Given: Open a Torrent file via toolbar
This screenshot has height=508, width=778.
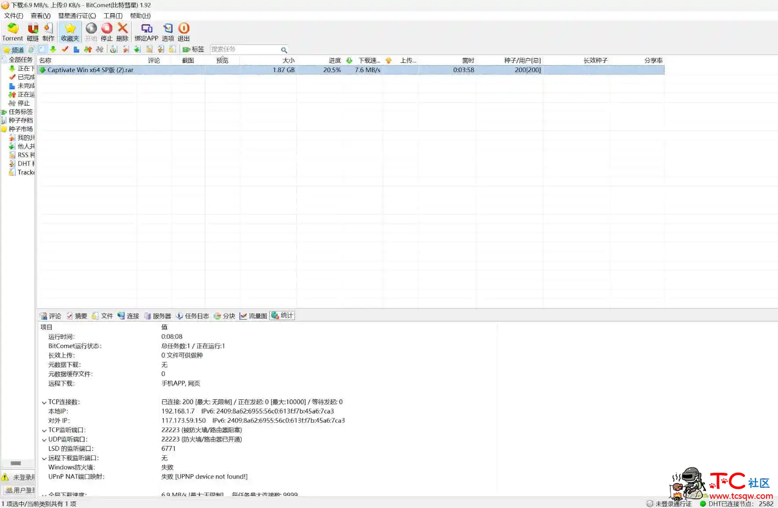Looking at the screenshot, I should [12, 32].
